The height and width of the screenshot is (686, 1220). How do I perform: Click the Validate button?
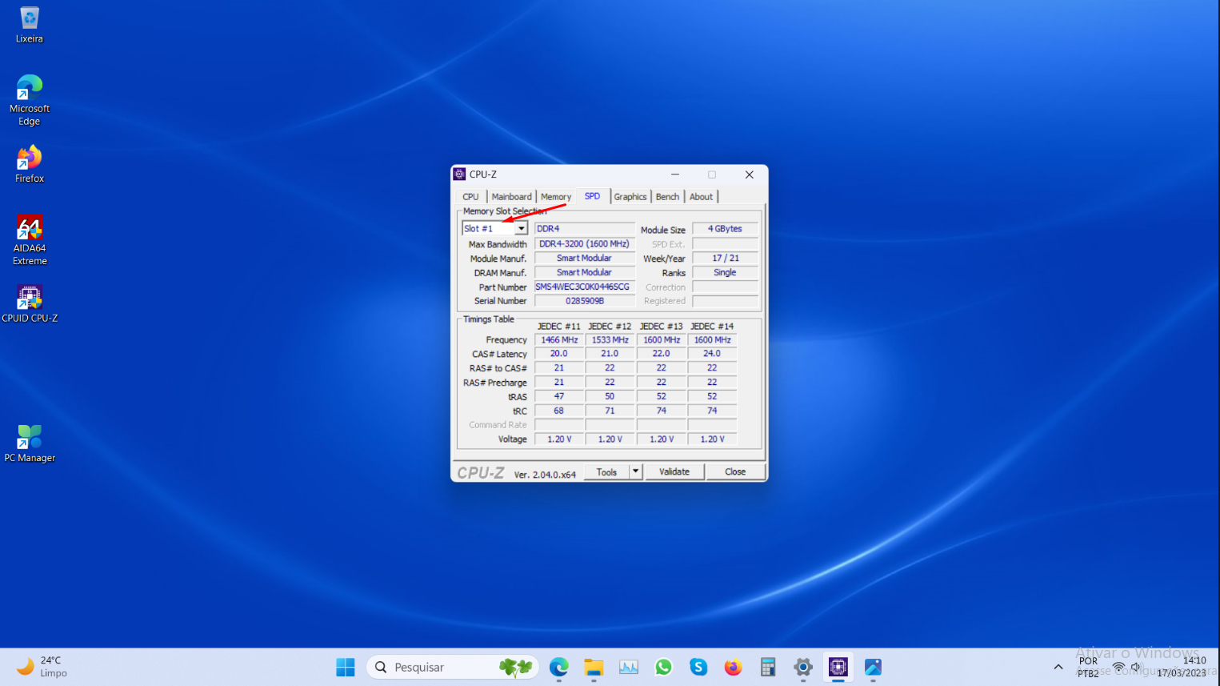[x=674, y=471]
